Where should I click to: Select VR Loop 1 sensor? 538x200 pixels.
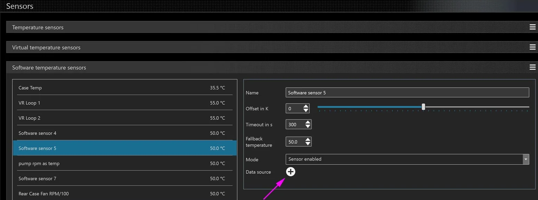coord(125,103)
